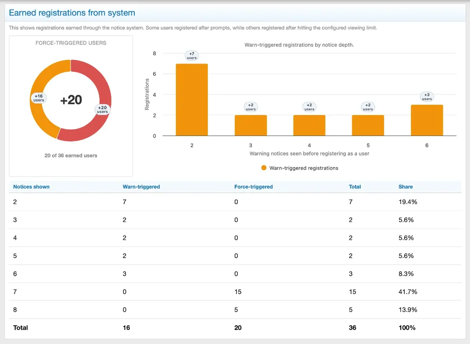The height and width of the screenshot is (344, 470).
Task: Click the "Earned registrations from system" heading
Action: coord(72,13)
